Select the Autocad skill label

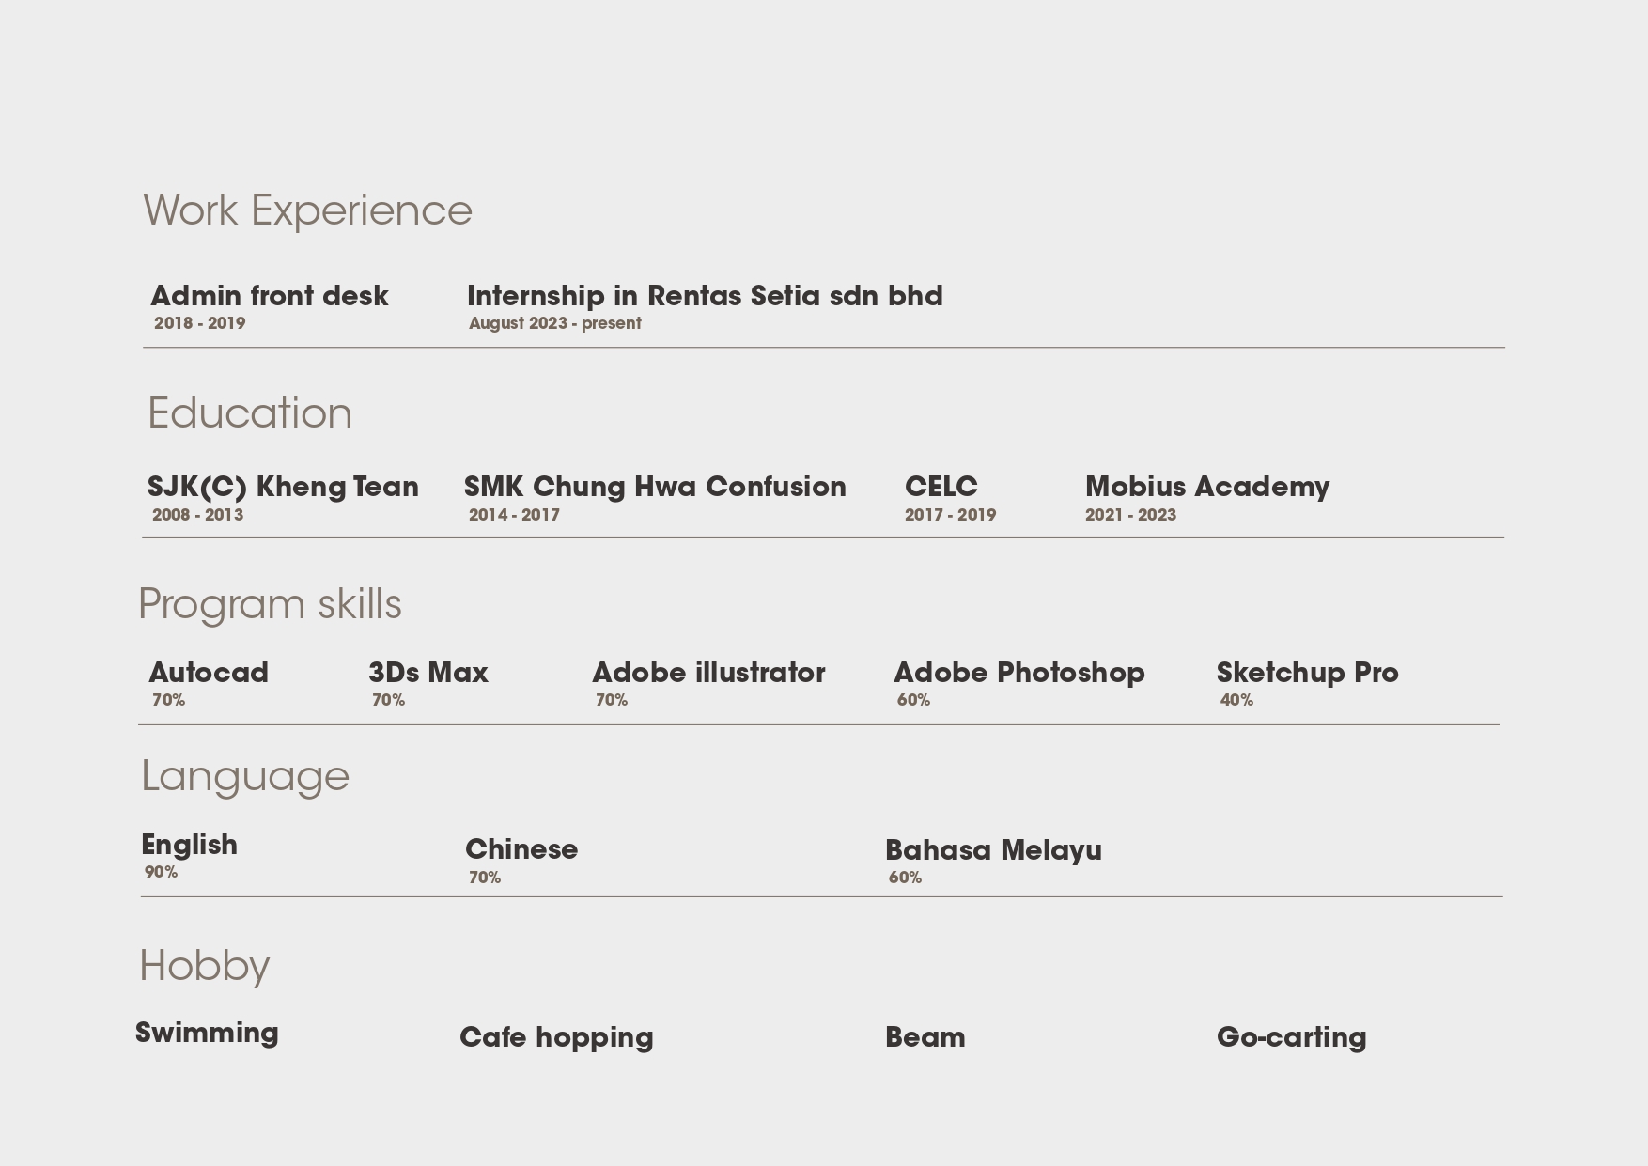tap(209, 673)
